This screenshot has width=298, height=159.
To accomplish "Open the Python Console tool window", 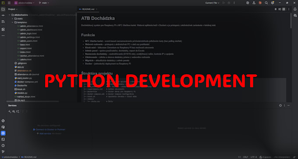I will click(x=3, y=121).
